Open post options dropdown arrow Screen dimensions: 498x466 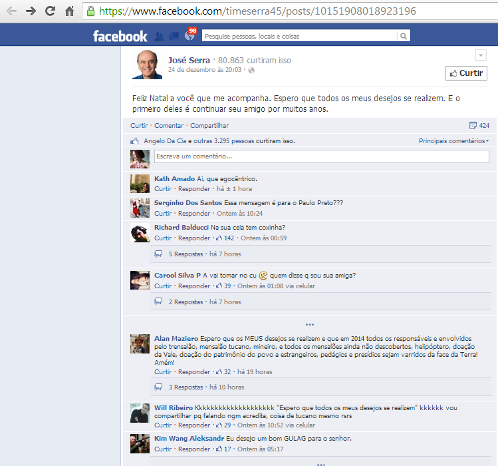(x=481, y=55)
